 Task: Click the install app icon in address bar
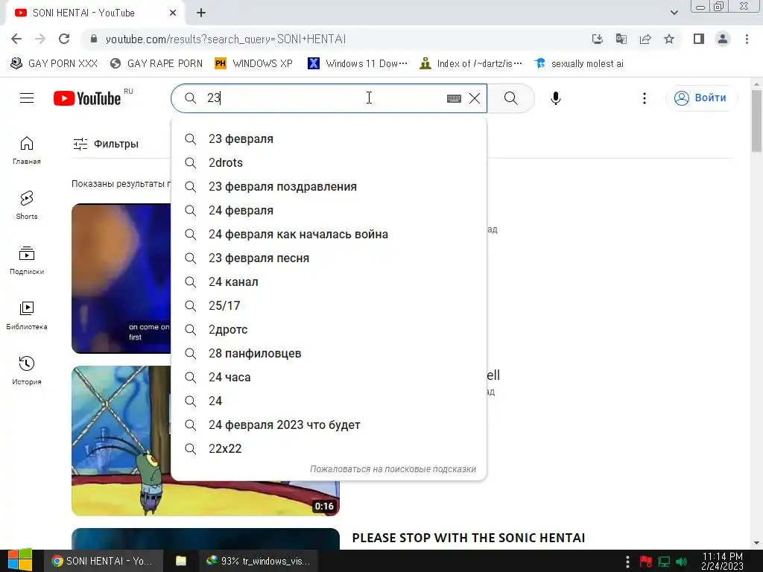tap(598, 39)
